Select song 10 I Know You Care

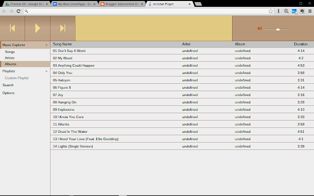[182, 117]
